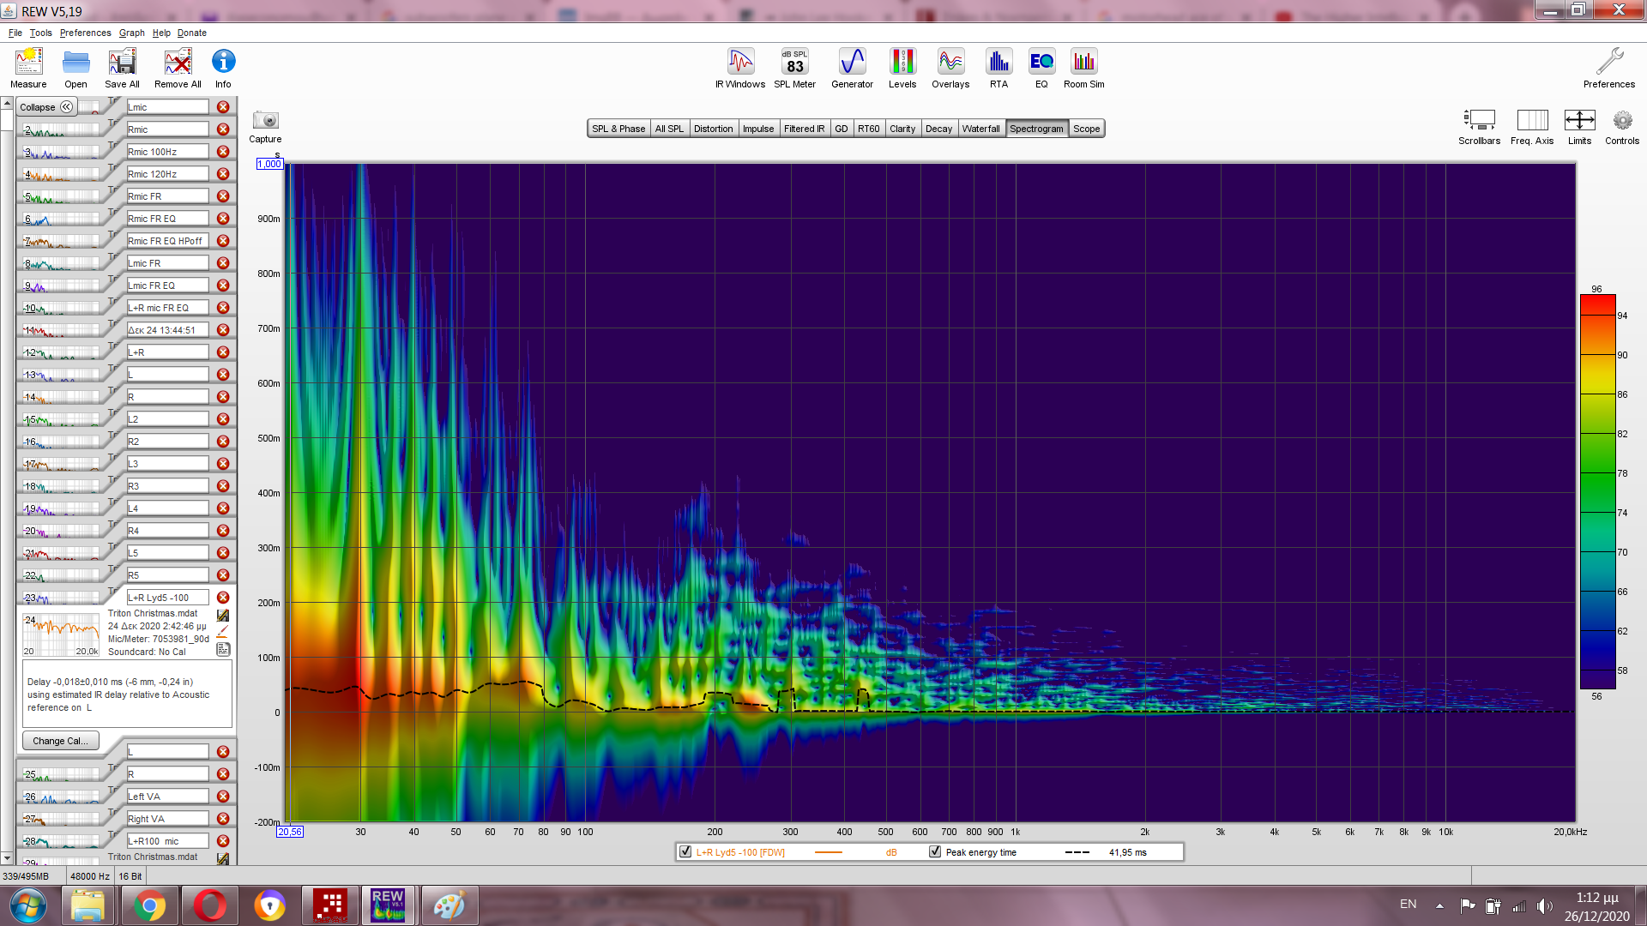Start a new measurement with Measure

[28, 68]
